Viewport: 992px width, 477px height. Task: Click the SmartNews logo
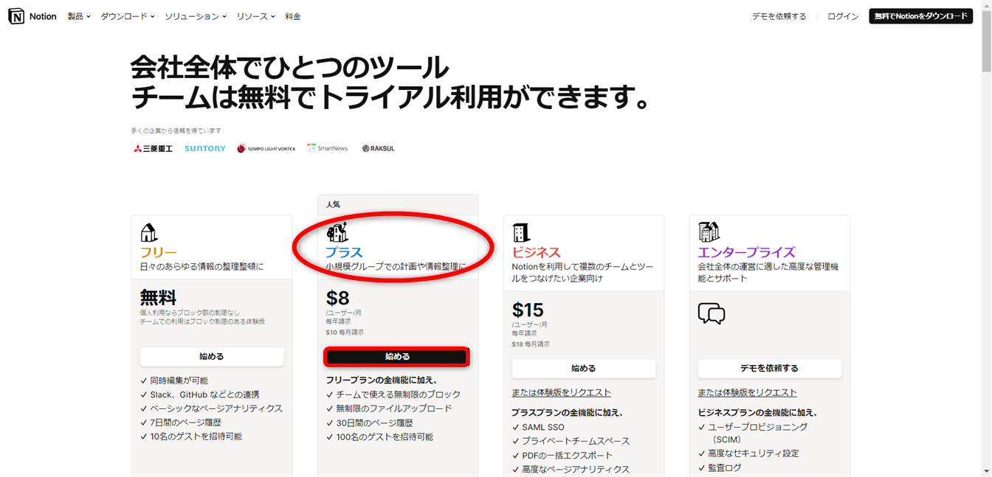point(327,149)
